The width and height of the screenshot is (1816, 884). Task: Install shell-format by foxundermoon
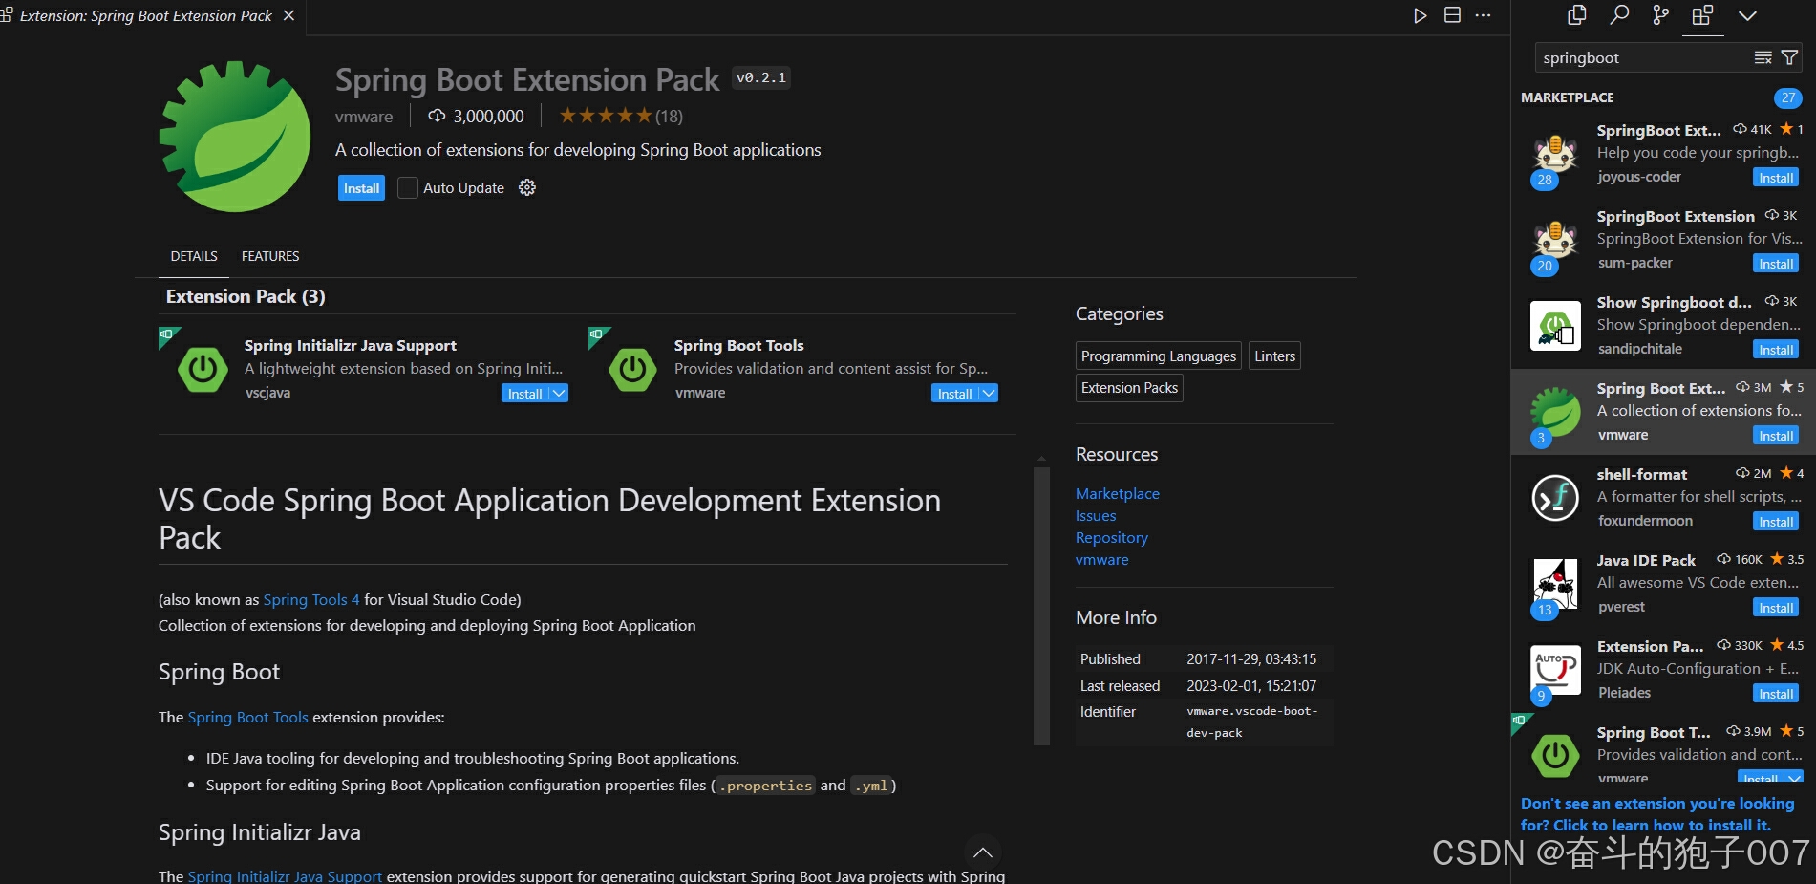[1776, 522]
